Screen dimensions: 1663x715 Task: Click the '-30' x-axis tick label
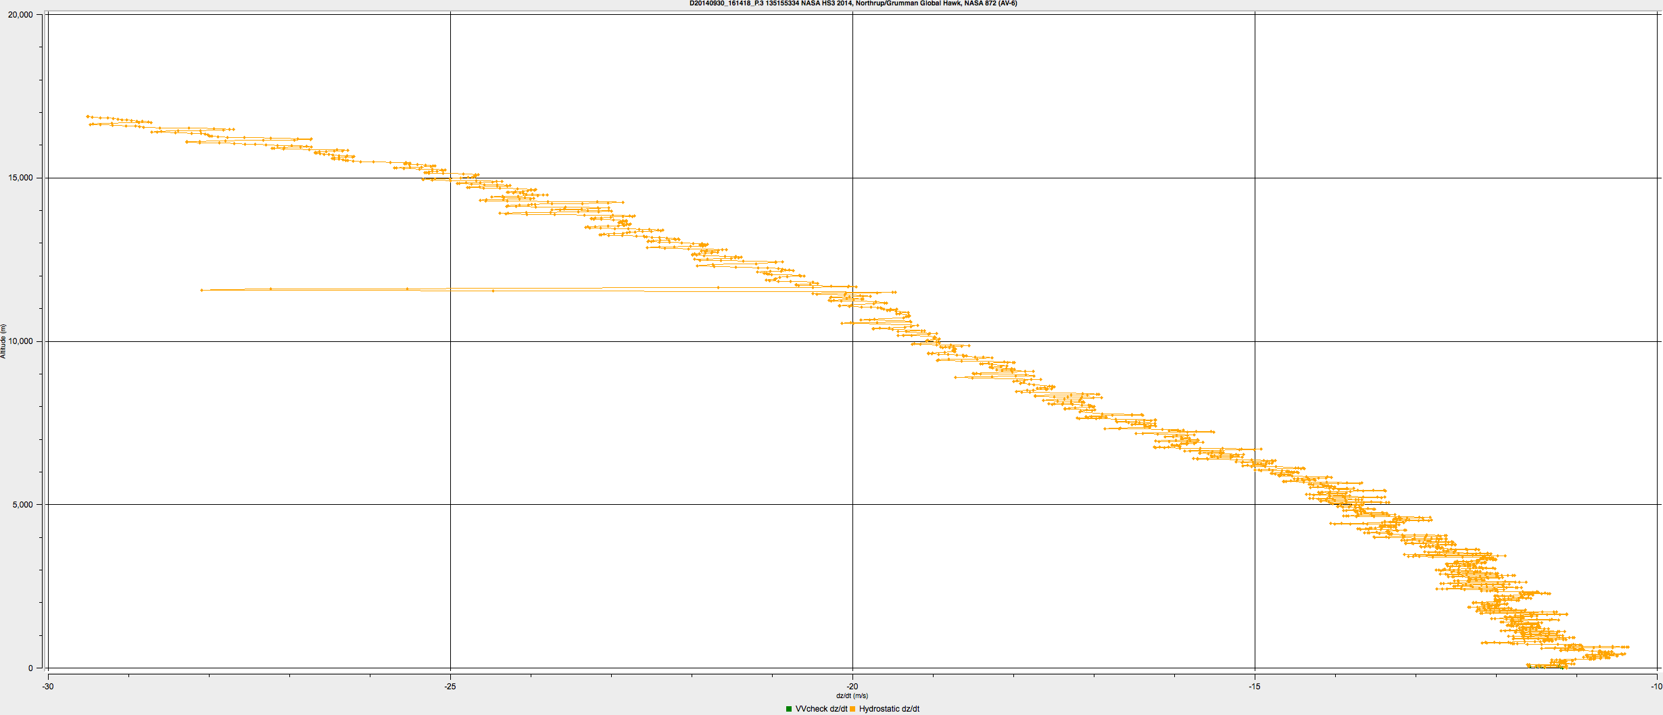click(48, 687)
